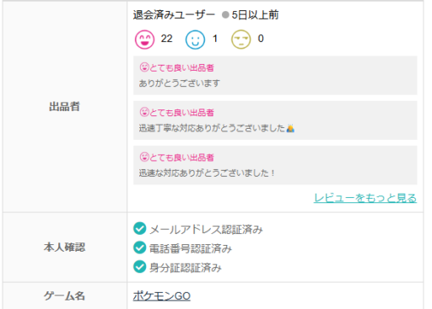The width and height of the screenshot is (432, 309).
Task: Click the phone number verified checkmark
Action: pos(140,248)
